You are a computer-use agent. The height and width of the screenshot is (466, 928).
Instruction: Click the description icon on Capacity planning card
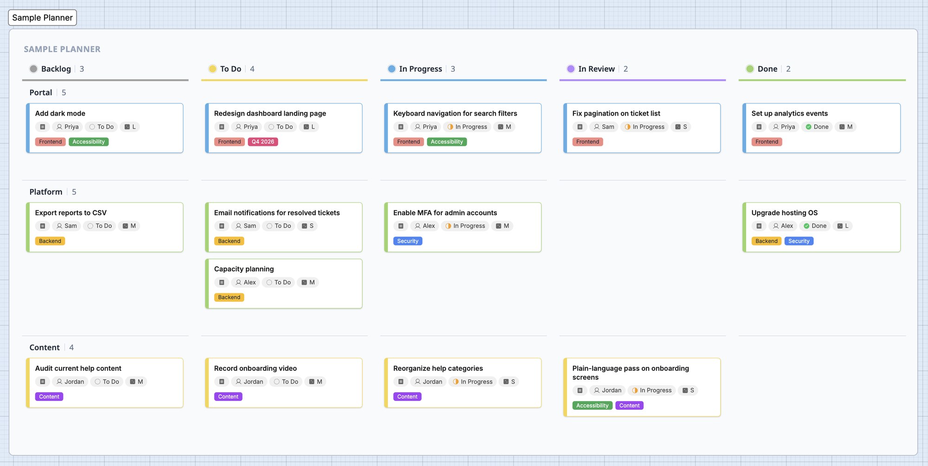[221, 282]
